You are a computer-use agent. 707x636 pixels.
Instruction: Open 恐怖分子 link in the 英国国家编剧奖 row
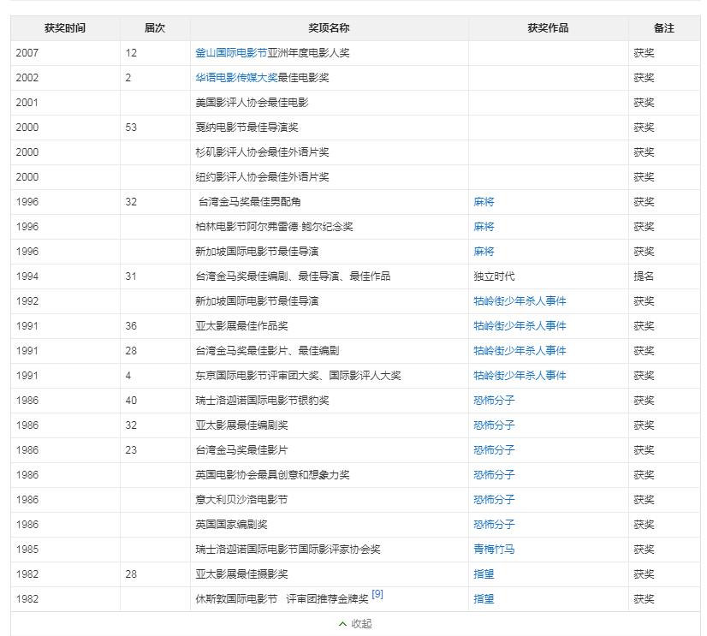[x=492, y=525]
